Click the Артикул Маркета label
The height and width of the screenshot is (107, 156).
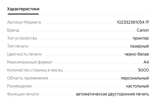(x=24, y=22)
